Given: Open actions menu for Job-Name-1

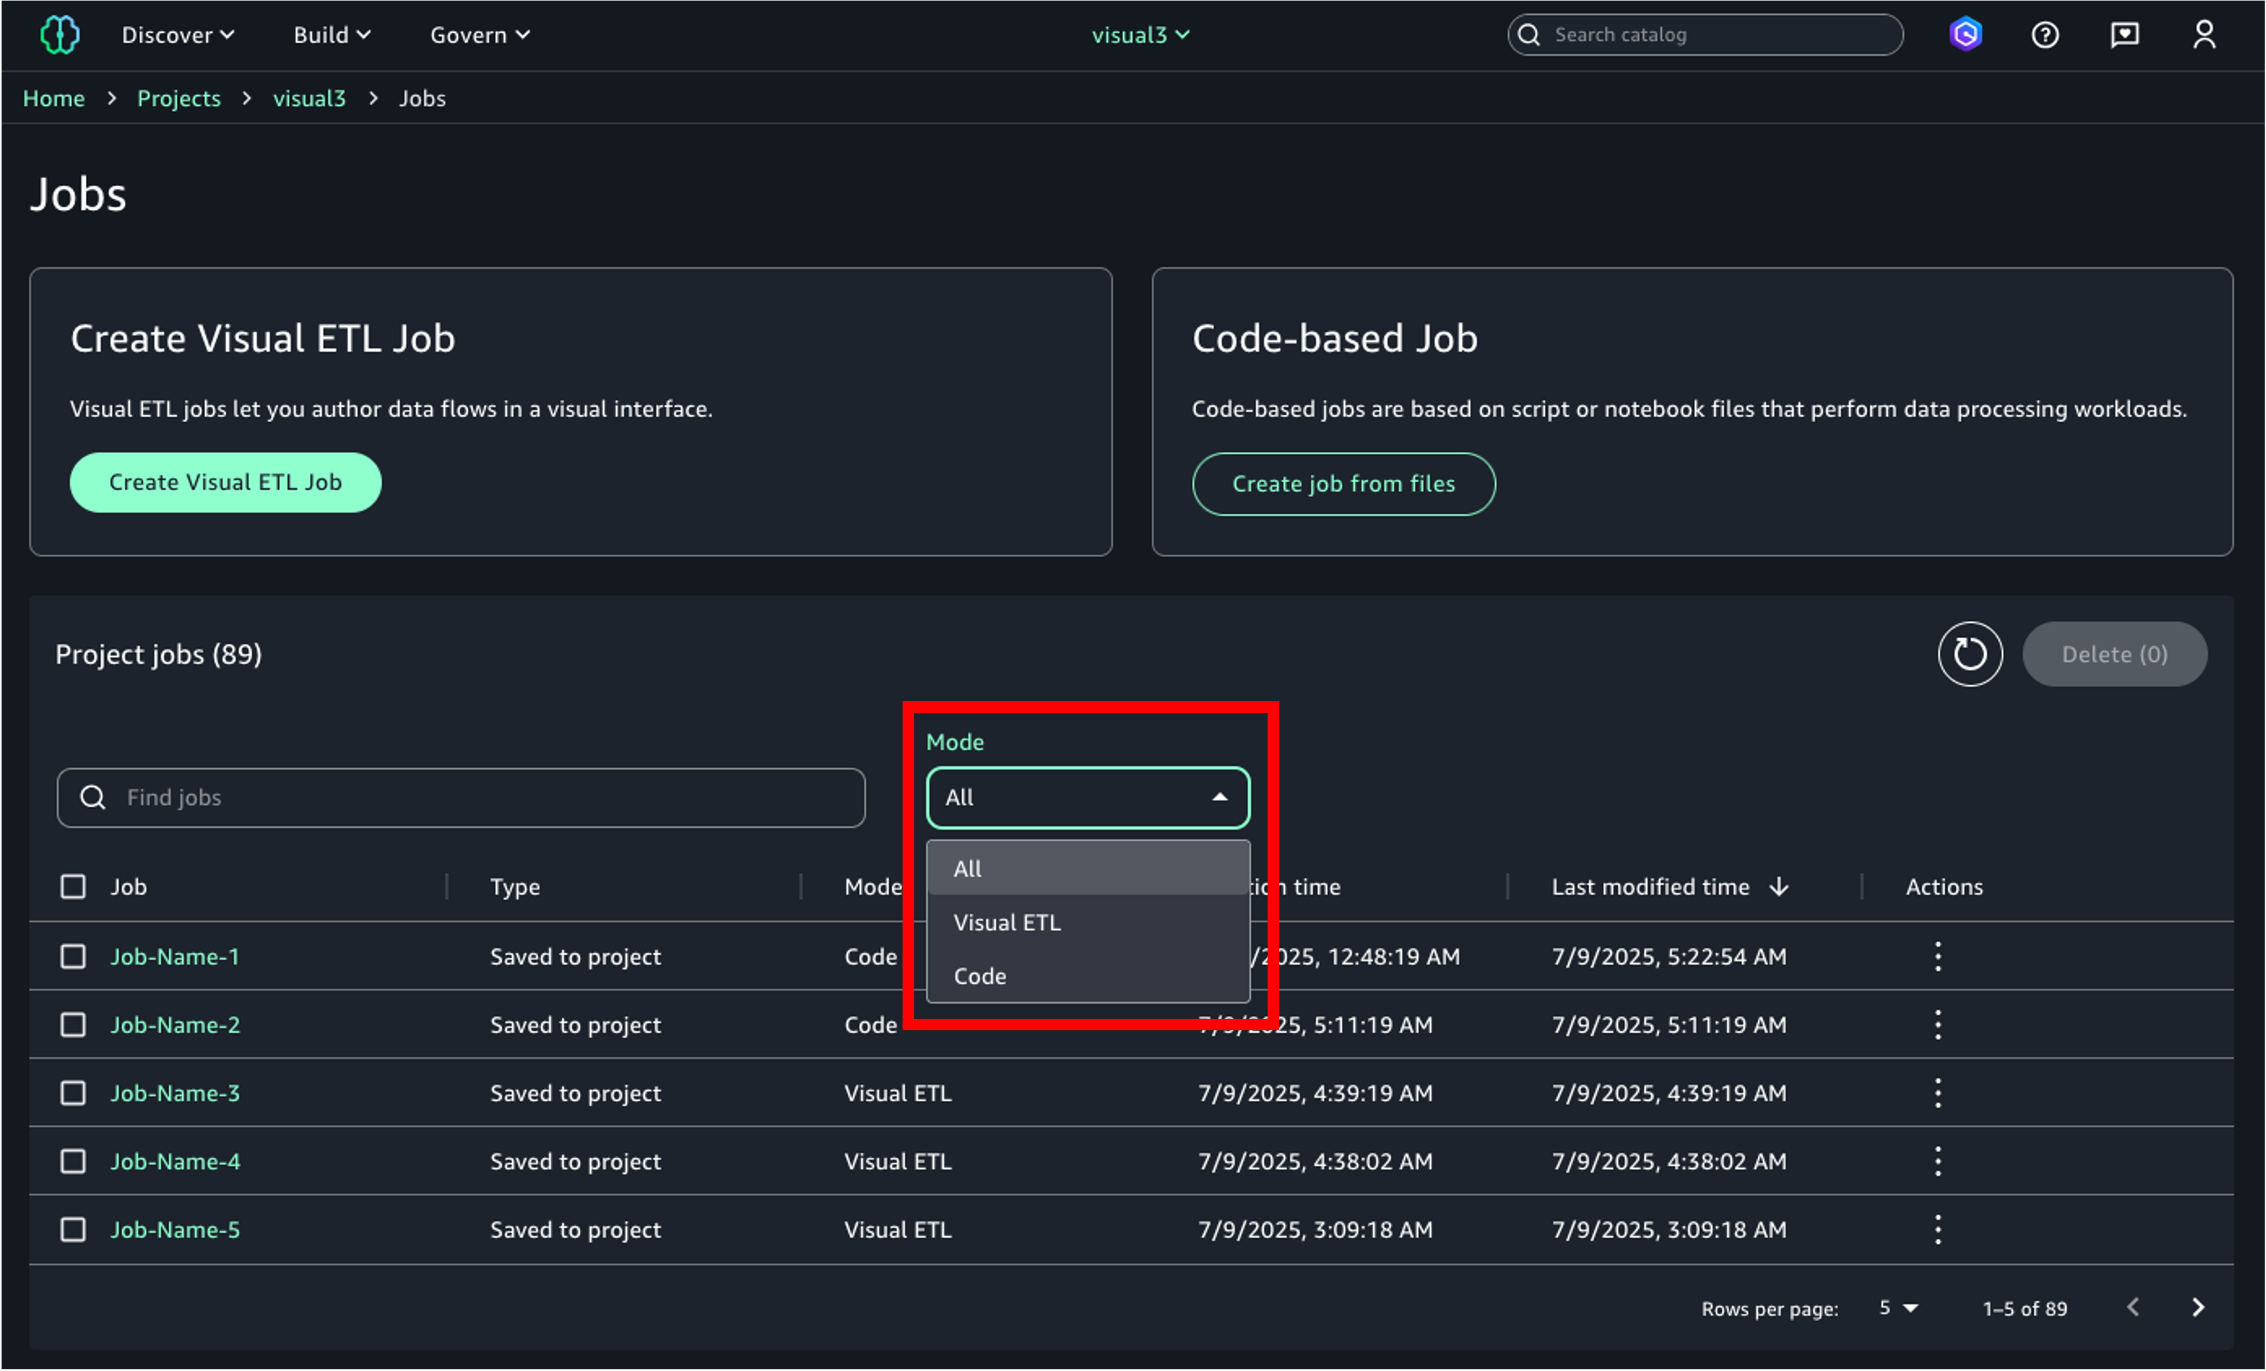Looking at the screenshot, I should pyautogui.click(x=1937, y=956).
